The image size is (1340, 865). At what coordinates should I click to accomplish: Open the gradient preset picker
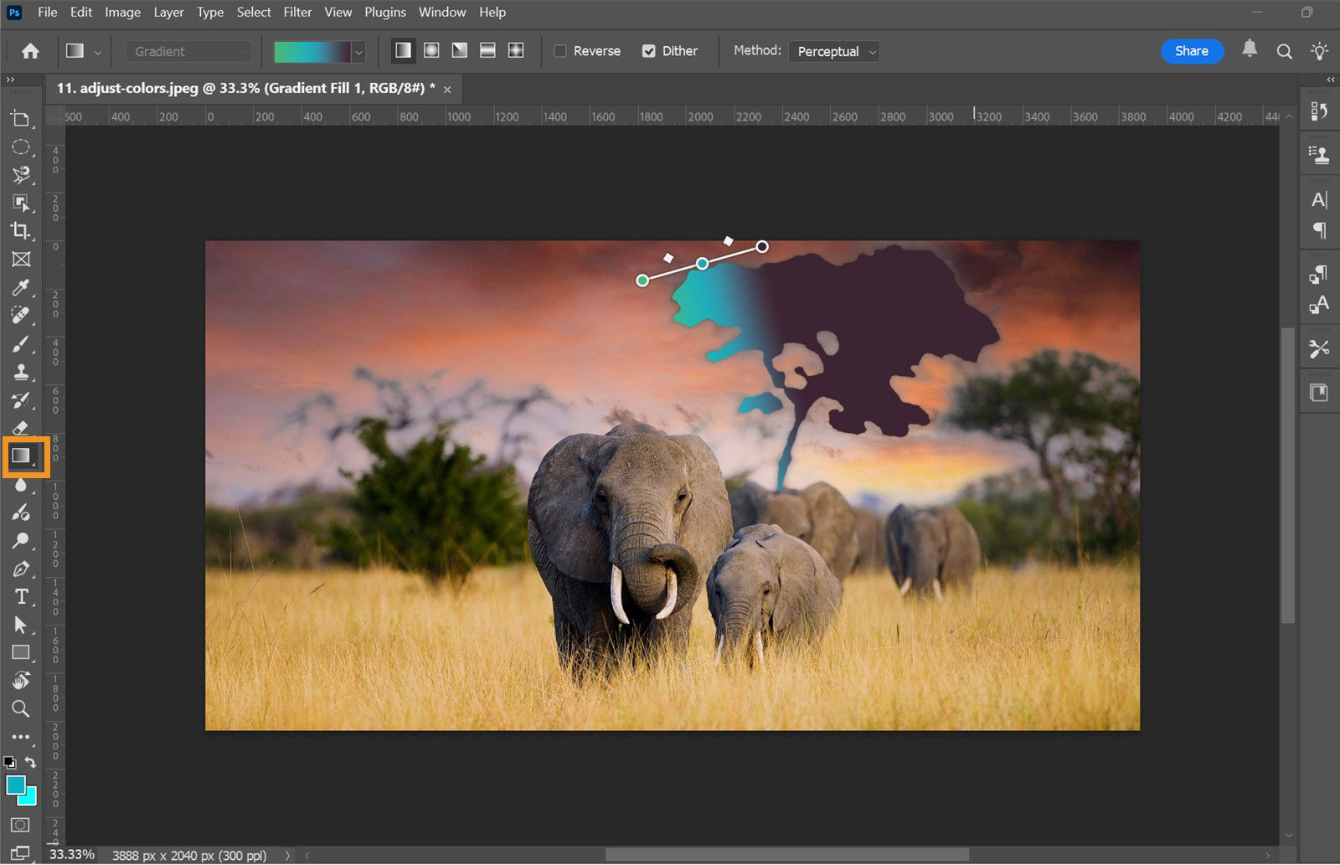tap(358, 51)
